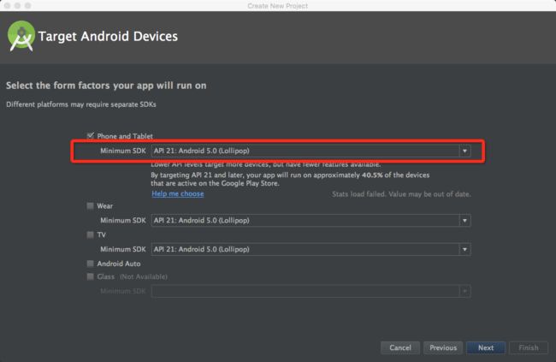Viewport: 556px width, 362px height.
Task: Open the Wear Minimum SDK dropdown arrow
Action: [x=464, y=221]
